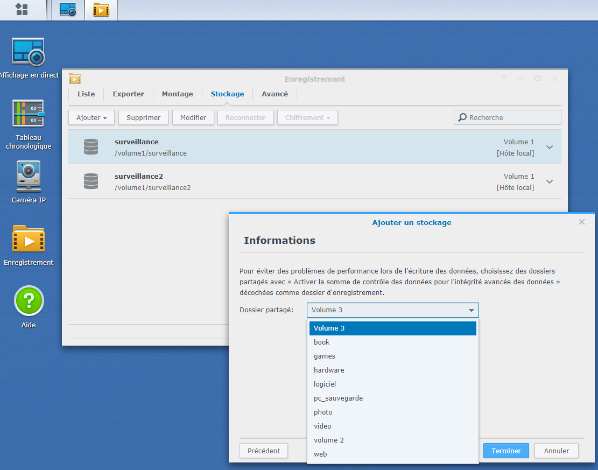Open Tableau chronologique desktop icon
Image resolution: width=598 pixels, height=470 pixels.
(x=29, y=114)
